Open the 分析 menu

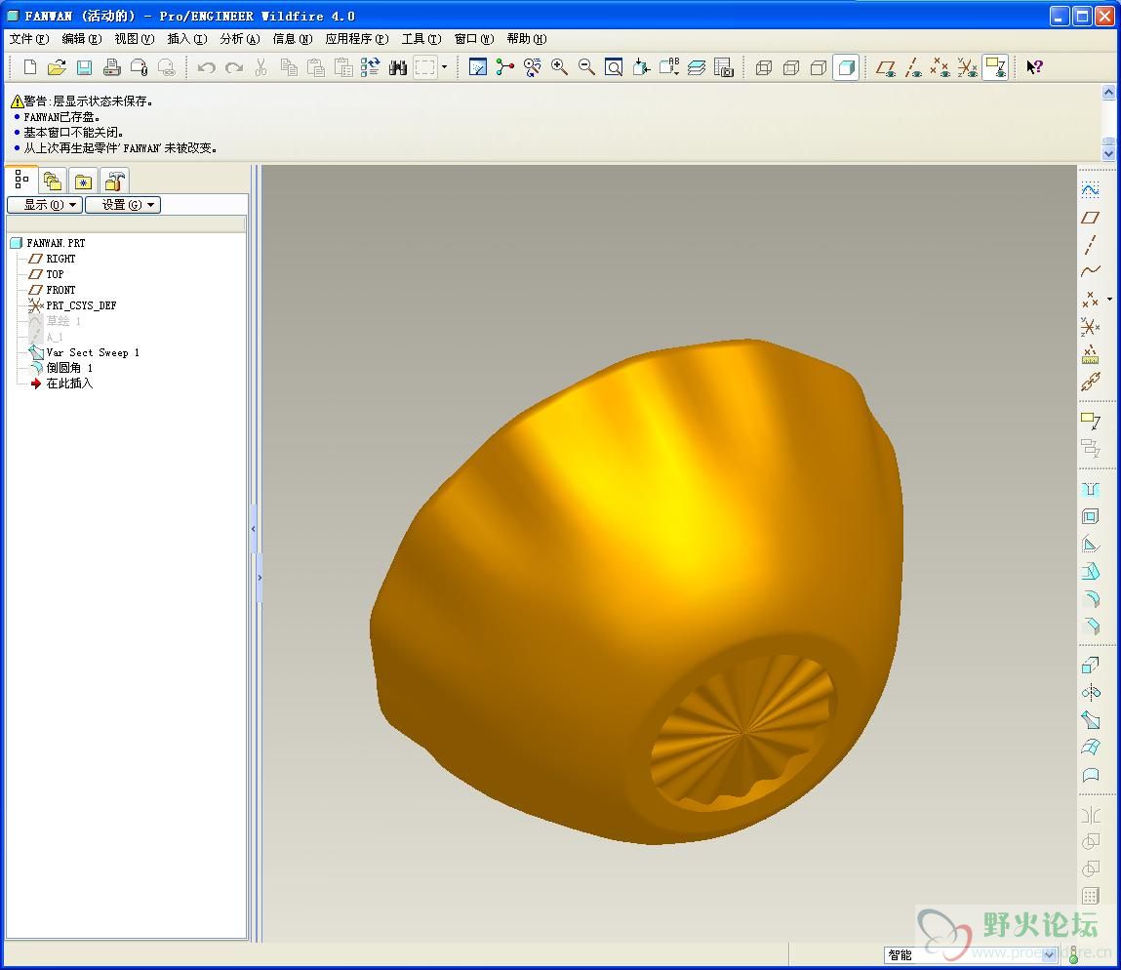pyautogui.click(x=239, y=39)
